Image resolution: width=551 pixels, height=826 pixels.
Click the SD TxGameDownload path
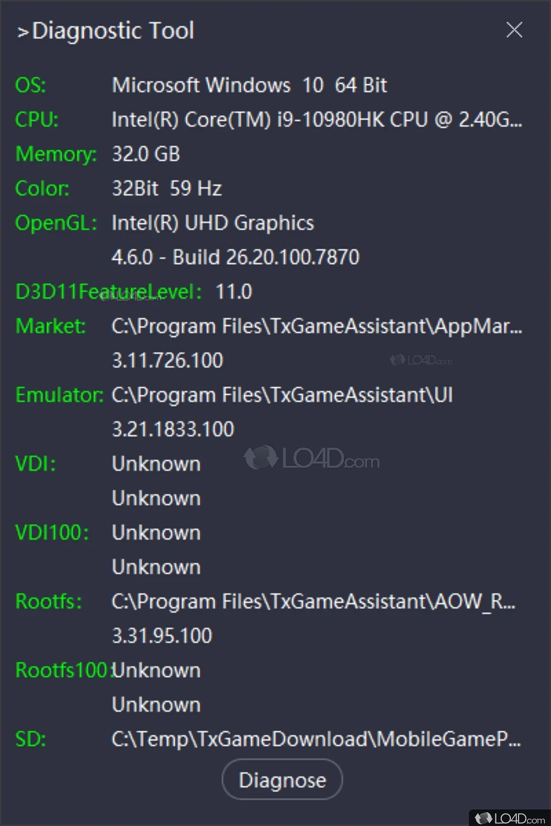point(316,739)
